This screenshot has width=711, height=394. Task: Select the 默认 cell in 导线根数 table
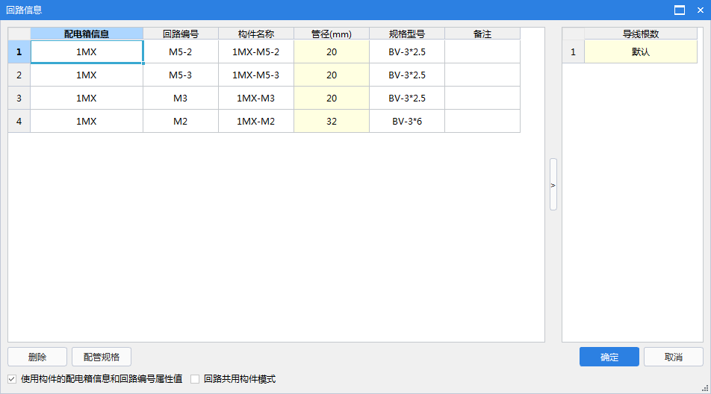tap(640, 52)
